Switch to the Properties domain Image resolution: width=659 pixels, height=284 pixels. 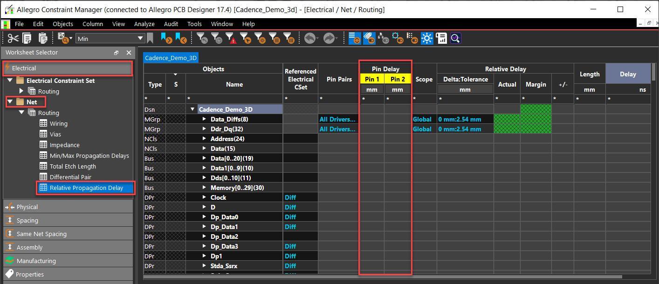tap(68, 274)
